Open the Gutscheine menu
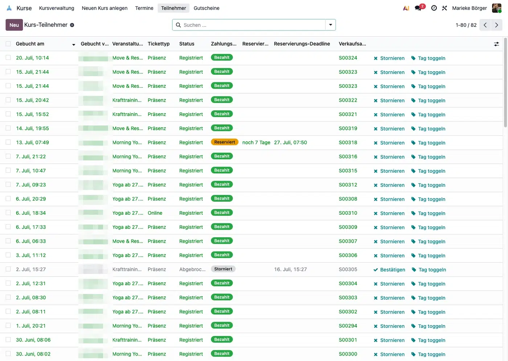Screen dimensions: 508x361 point(206,8)
